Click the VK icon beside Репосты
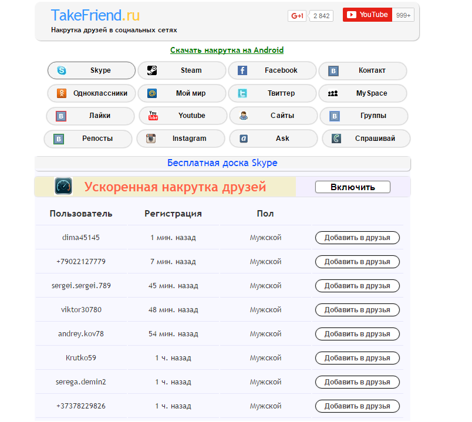The height and width of the screenshot is (422, 472). click(59, 139)
